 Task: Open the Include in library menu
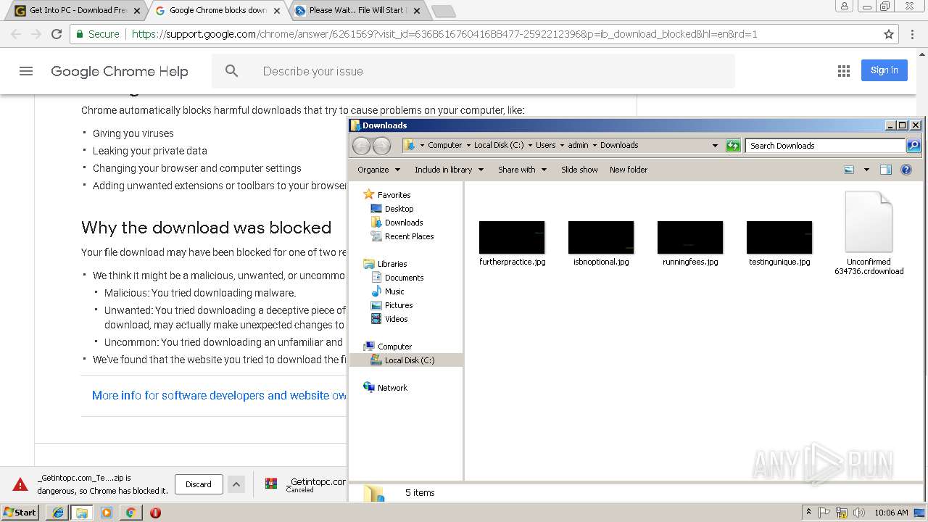[449, 170]
